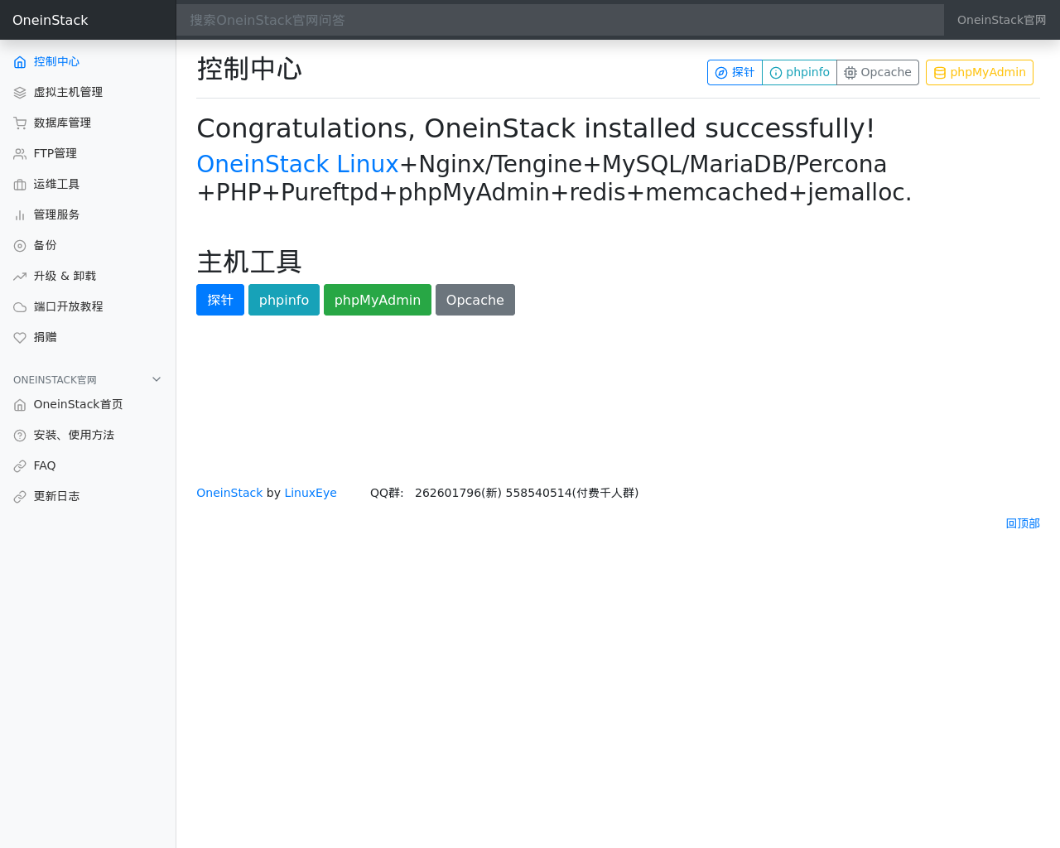Click the LinuxEye footer link
The height and width of the screenshot is (848, 1060).
311,493
